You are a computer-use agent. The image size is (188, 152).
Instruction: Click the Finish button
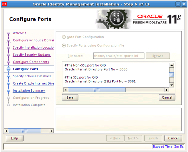153,138
